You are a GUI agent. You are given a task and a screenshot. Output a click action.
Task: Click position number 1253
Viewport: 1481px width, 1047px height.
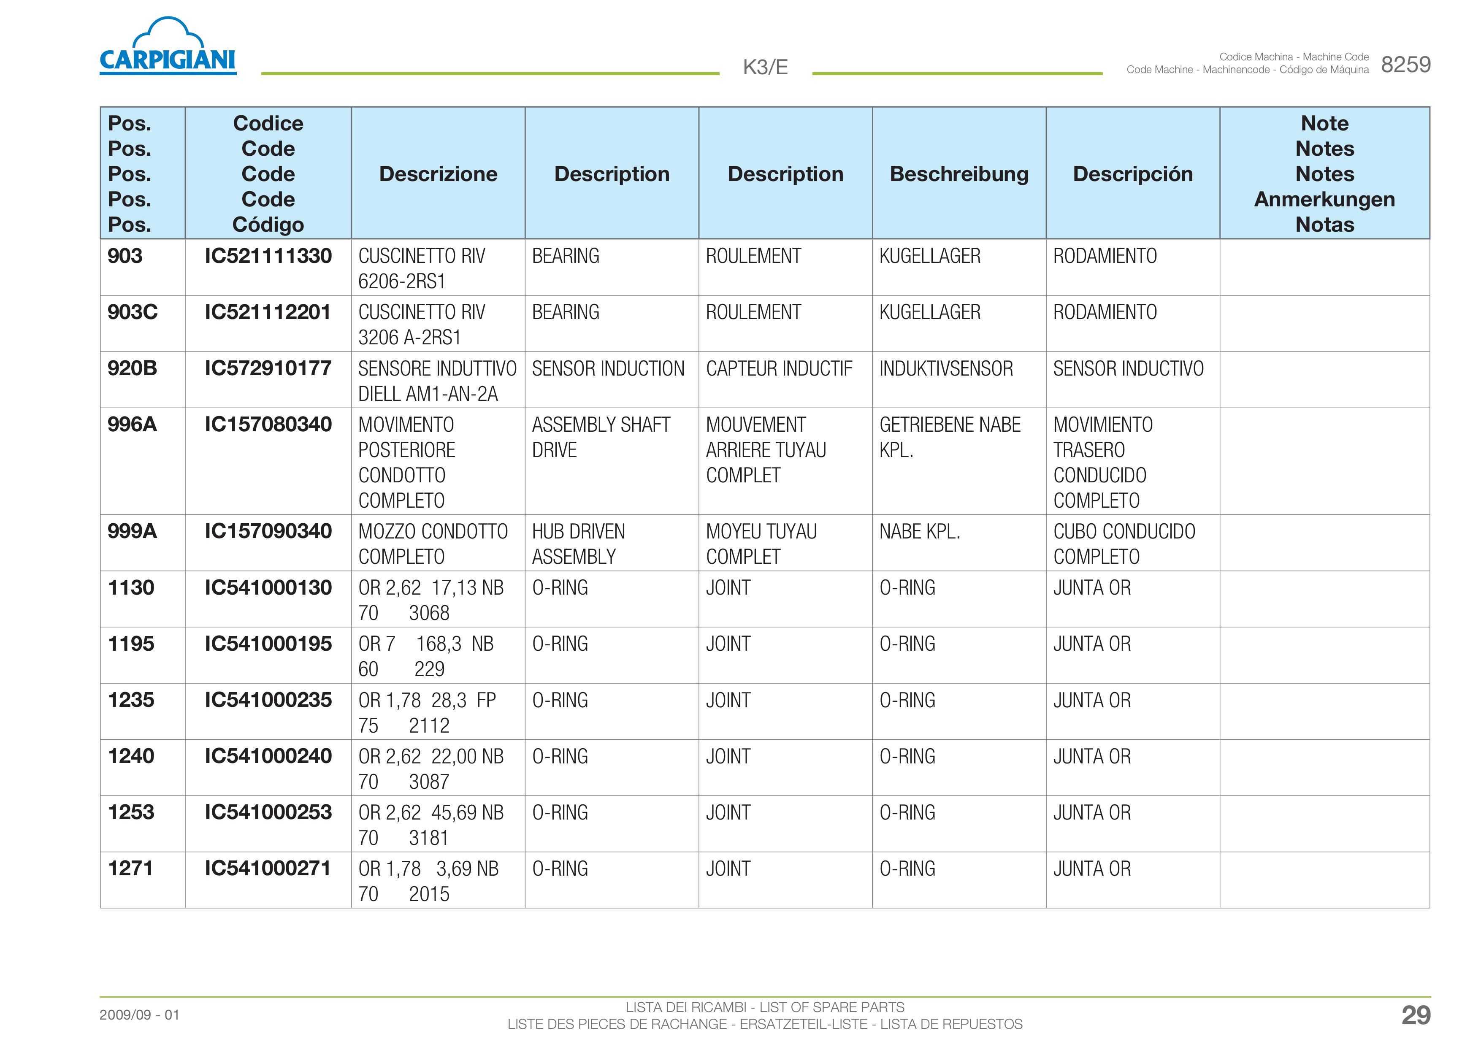(x=131, y=812)
